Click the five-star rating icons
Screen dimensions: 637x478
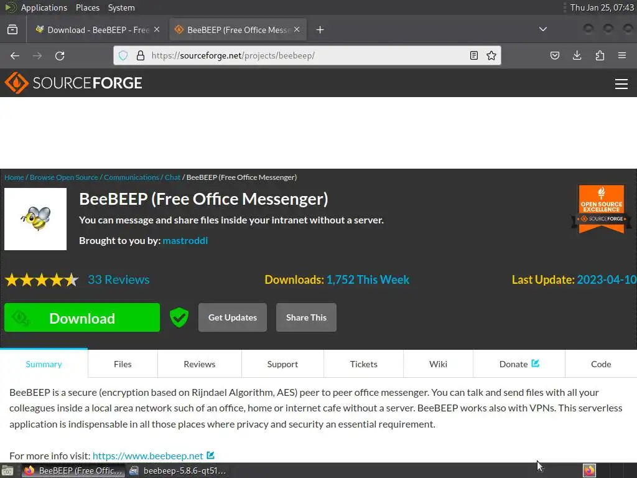click(42, 279)
